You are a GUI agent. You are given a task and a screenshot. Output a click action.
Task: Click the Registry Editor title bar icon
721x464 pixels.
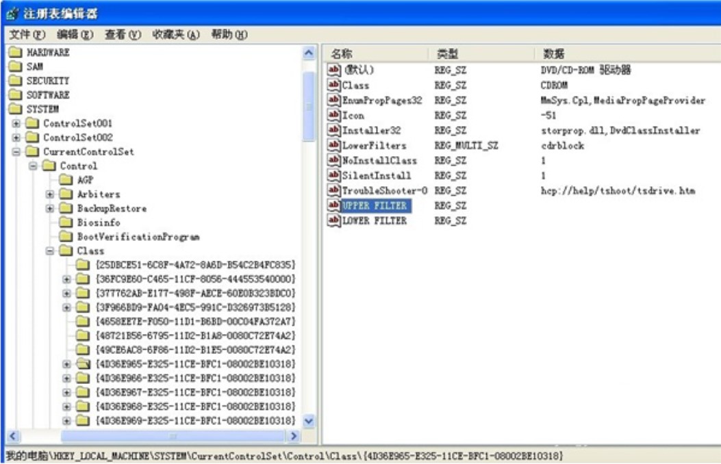click(x=12, y=14)
